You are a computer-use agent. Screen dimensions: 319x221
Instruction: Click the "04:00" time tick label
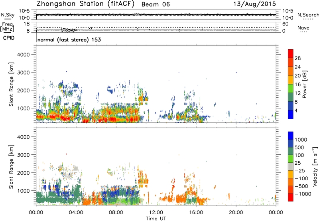click(76, 213)
